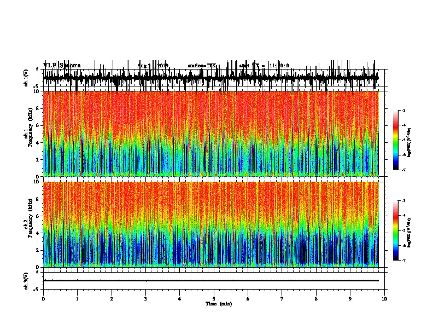Click the ch.1 spectrogram colorbar
Image resolution: width=433 pixels, height=335 pixels.
(x=395, y=140)
